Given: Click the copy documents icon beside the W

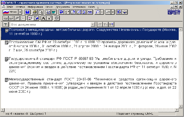Looking at the screenshot, I should coord(48,12).
